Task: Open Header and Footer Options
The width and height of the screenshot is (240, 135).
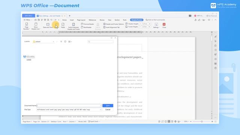Action: tap(113, 24)
